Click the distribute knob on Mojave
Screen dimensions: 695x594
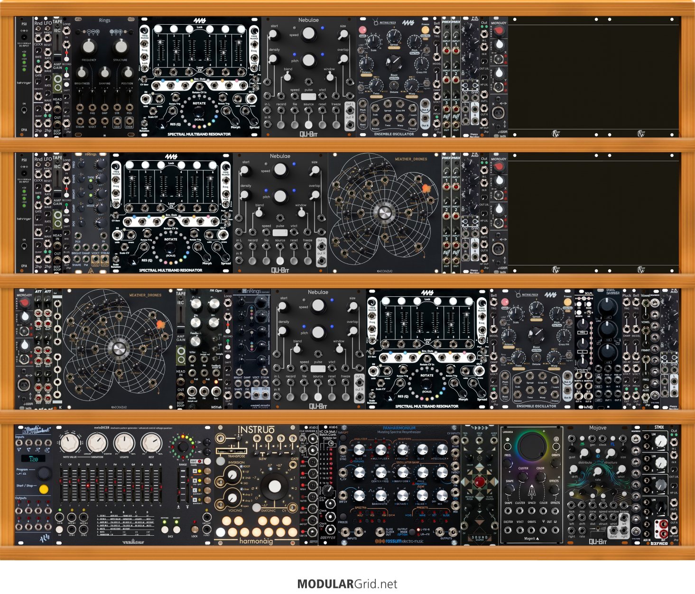(585, 455)
